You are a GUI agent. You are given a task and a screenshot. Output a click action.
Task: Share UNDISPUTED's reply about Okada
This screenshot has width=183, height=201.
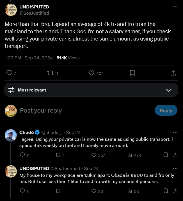tap(175, 191)
